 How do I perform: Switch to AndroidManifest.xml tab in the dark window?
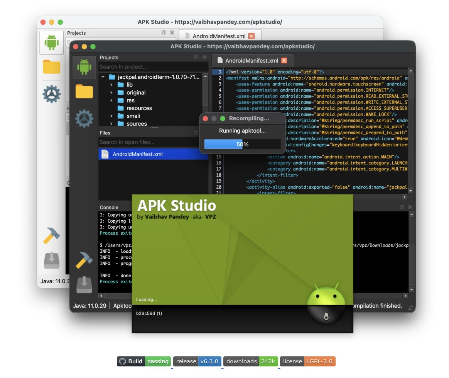[252, 61]
